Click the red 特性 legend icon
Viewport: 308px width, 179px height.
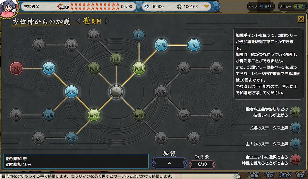coord(295,160)
